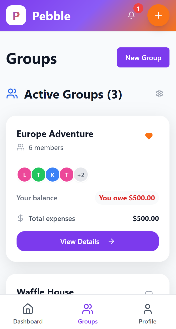Image resolution: width=176 pixels, height=329 pixels.
Task: Tap the orange plus add button
Action: point(158,15)
